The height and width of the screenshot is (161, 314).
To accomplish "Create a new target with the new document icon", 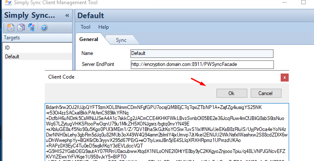I will 11,27.
